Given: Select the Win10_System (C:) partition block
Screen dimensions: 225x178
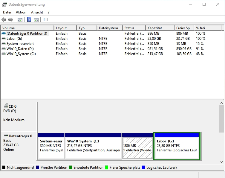Looking at the screenshot, I should 93,146.
